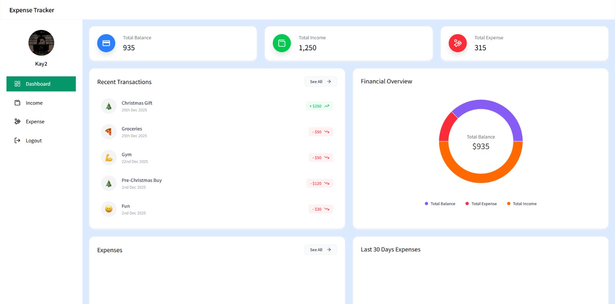Click the Kay2 profile avatar picture
615x304 pixels.
41,43
